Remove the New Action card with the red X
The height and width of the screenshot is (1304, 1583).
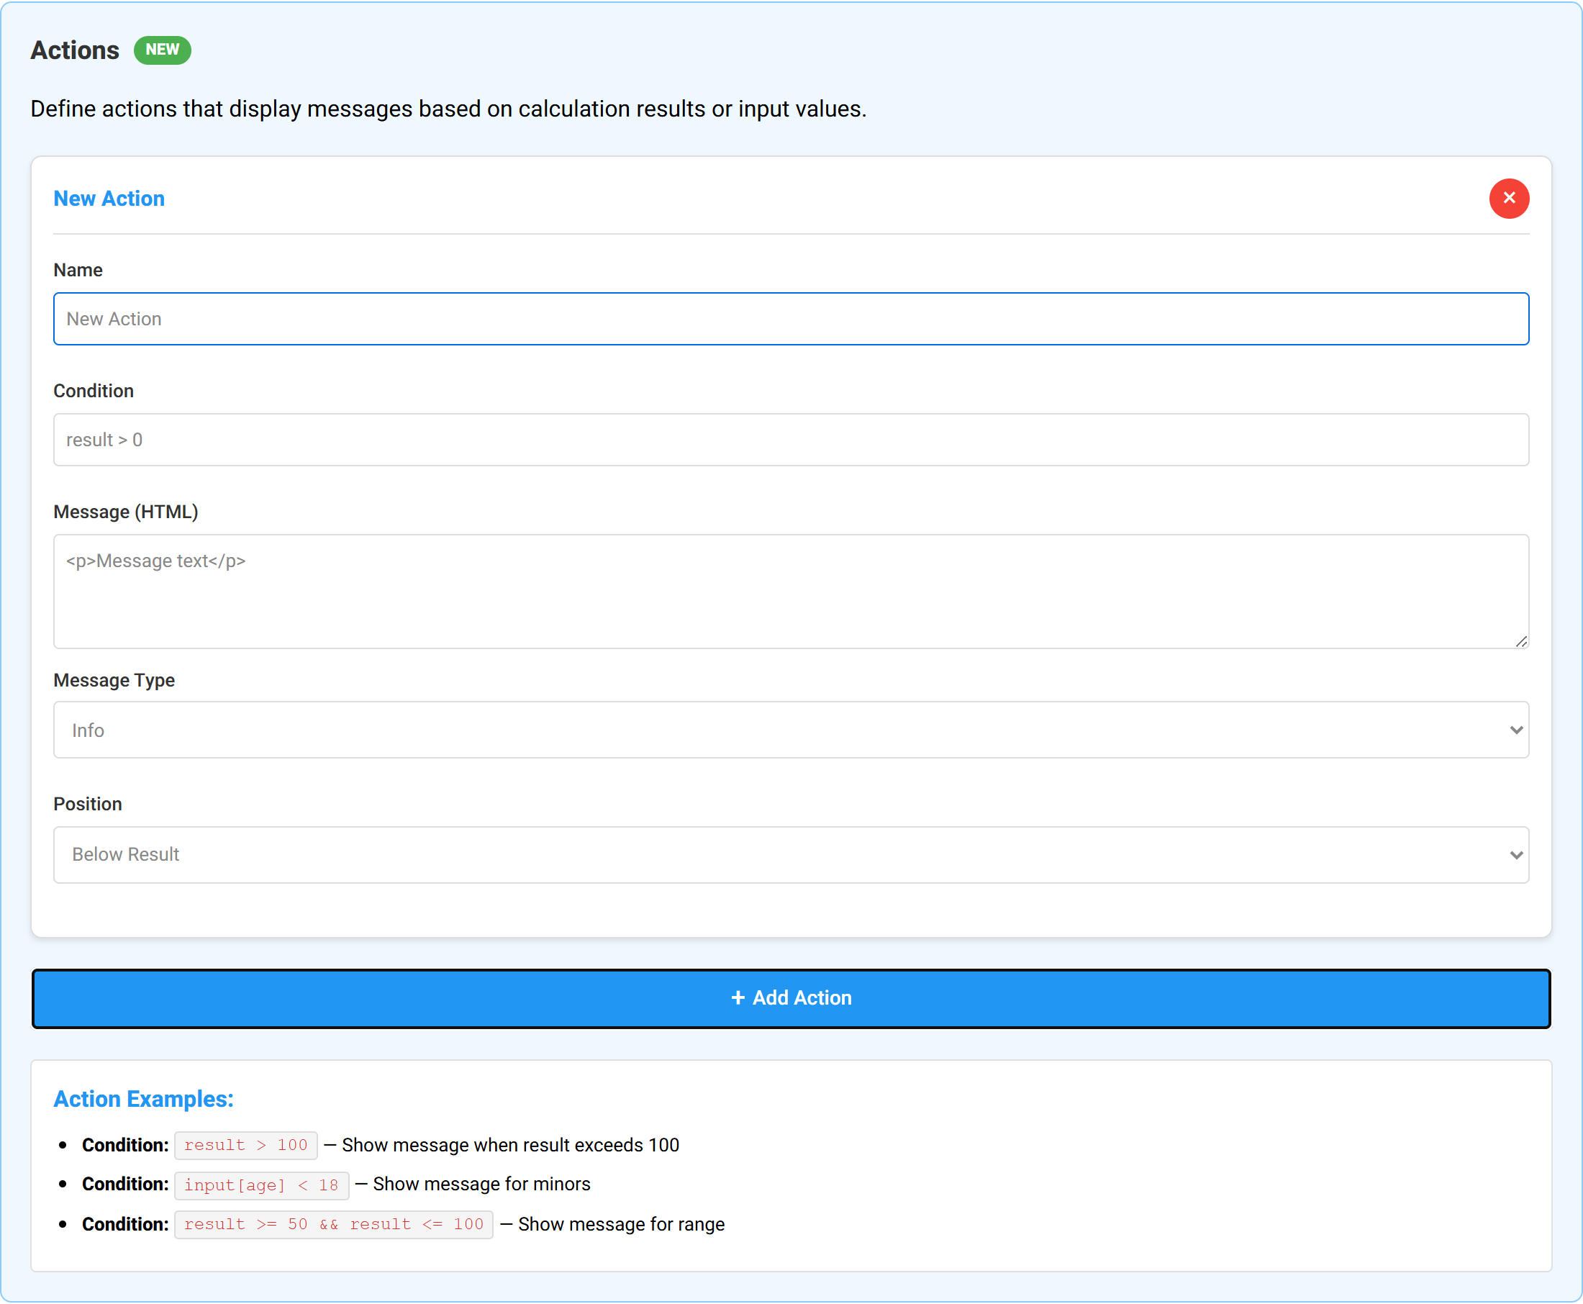click(x=1509, y=199)
